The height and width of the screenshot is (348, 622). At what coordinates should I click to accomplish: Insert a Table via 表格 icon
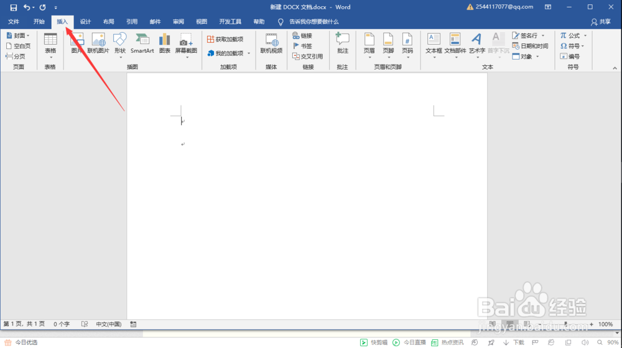pos(50,46)
